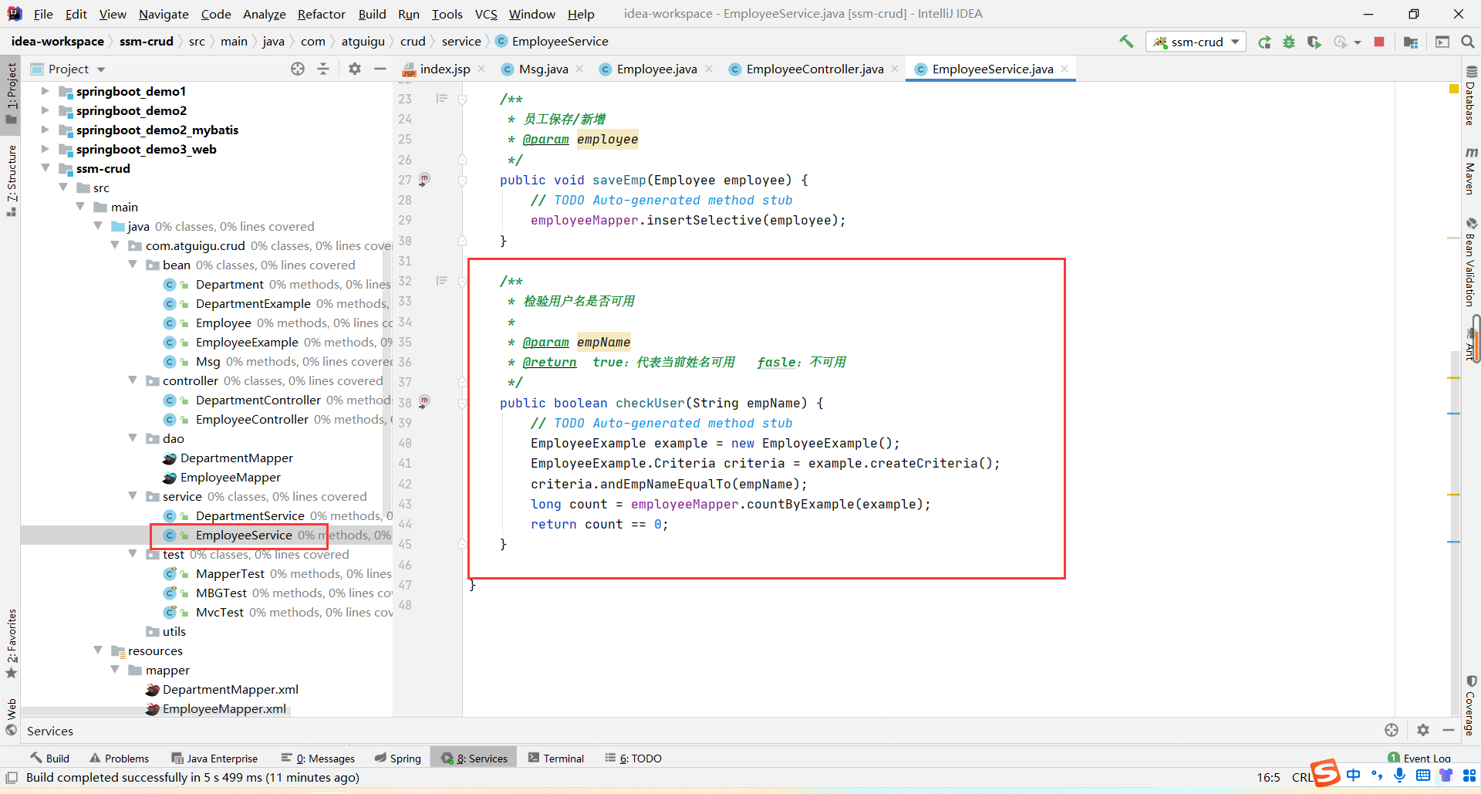Click the method marker icon on line 38
Viewport: 1481px width, 794px height.
point(424,401)
